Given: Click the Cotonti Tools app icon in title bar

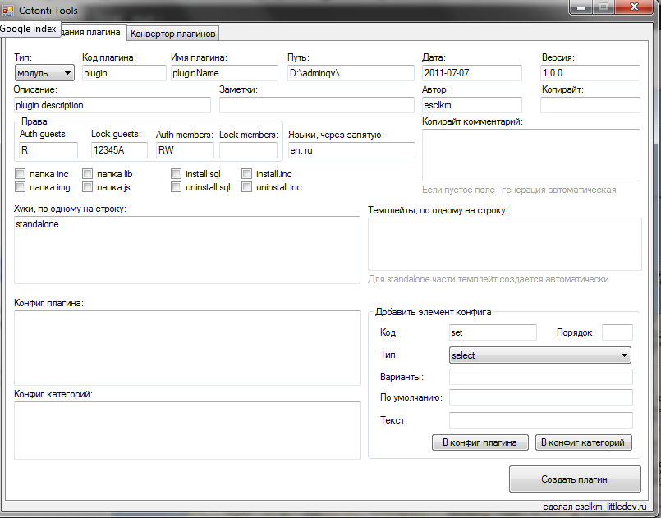Looking at the screenshot, I should (x=8, y=10).
